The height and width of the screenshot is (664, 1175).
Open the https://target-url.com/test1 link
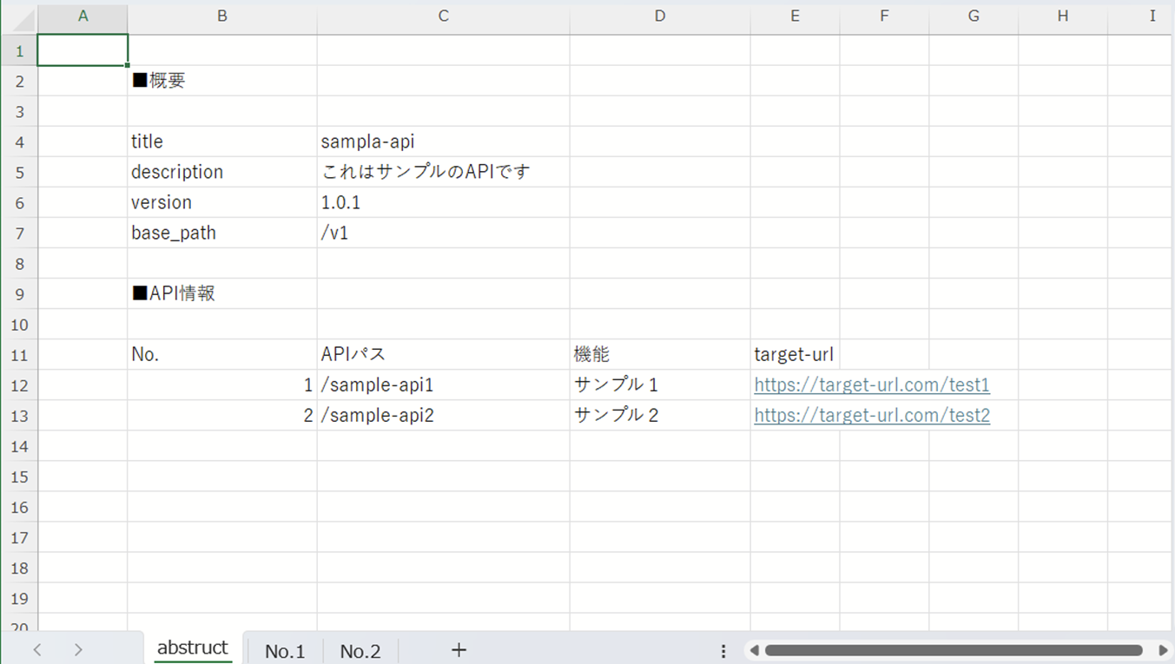point(872,385)
